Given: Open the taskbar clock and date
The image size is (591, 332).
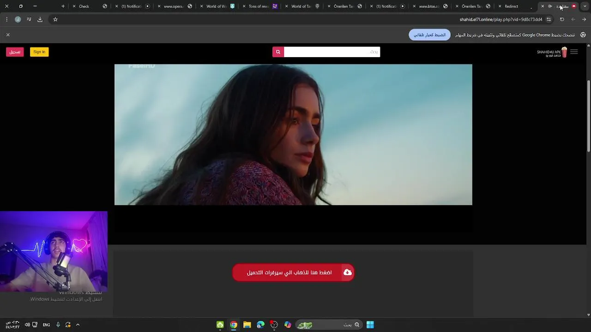Looking at the screenshot, I should tap(12, 325).
